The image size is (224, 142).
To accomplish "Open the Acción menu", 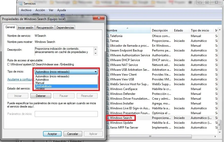I will tap(40, 10).
